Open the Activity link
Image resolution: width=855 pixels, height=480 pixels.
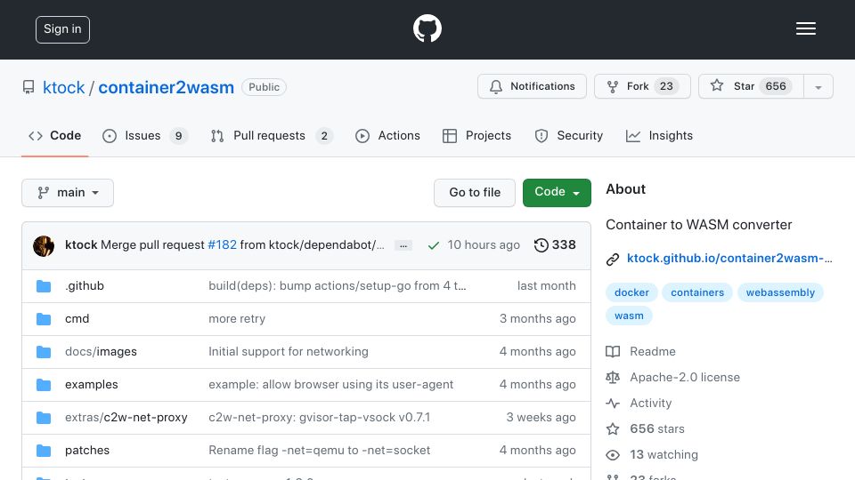pyautogui.click(x=650, y=404)
